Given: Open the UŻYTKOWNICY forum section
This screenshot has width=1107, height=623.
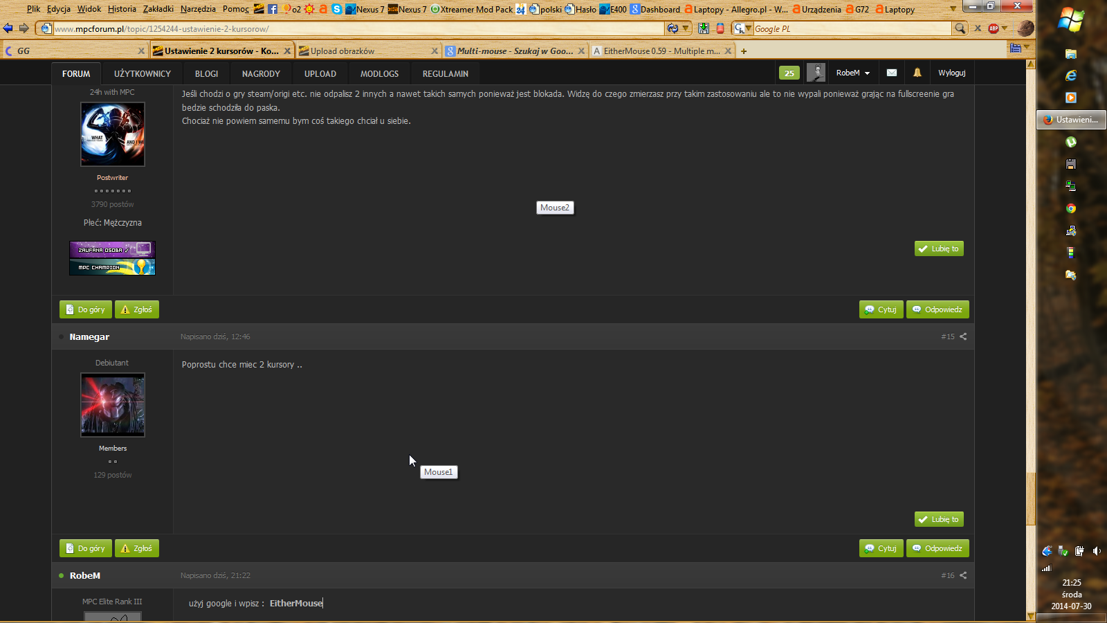Looking at the screenshot, I should tap(143, 73).
